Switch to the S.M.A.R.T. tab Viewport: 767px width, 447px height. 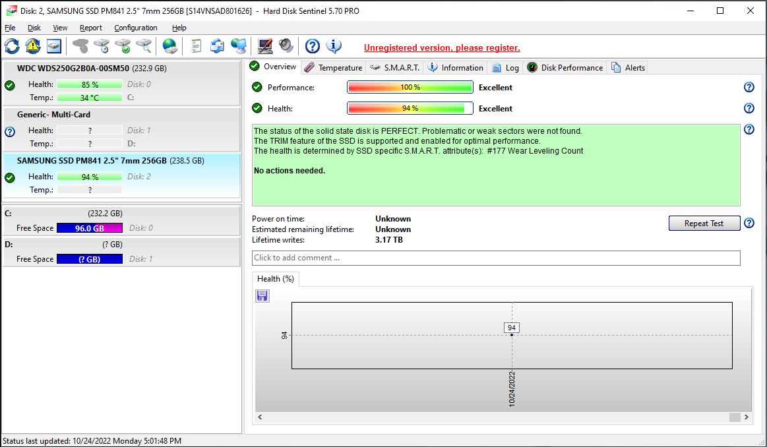[x=394, y=67]
